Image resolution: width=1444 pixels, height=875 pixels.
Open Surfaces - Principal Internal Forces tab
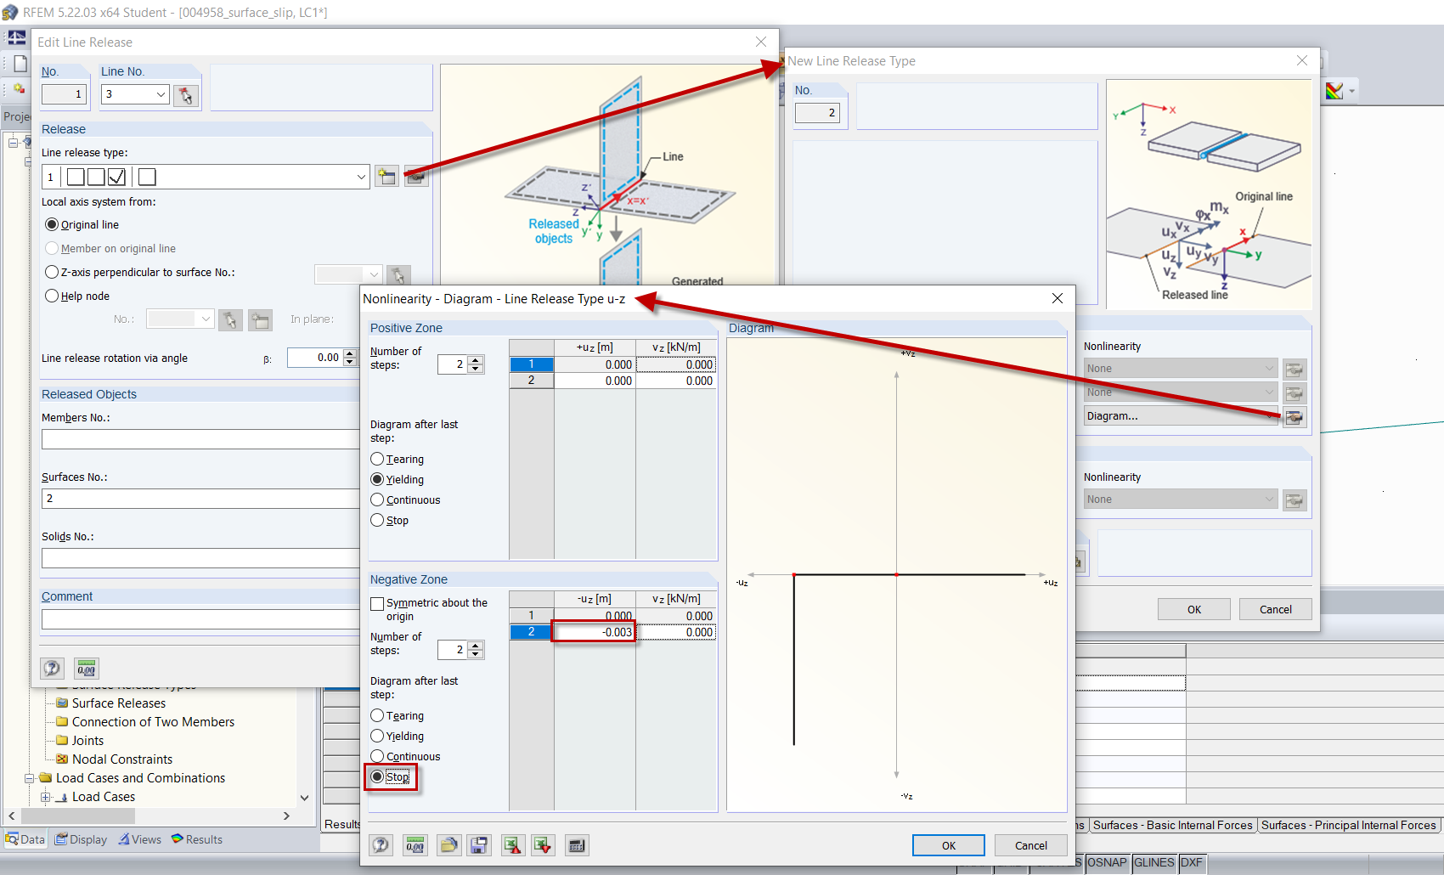(x=1349, y=825)
